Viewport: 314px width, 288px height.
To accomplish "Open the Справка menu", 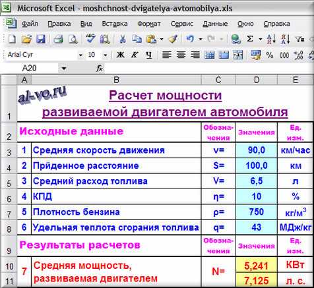I will pos(277,24).
